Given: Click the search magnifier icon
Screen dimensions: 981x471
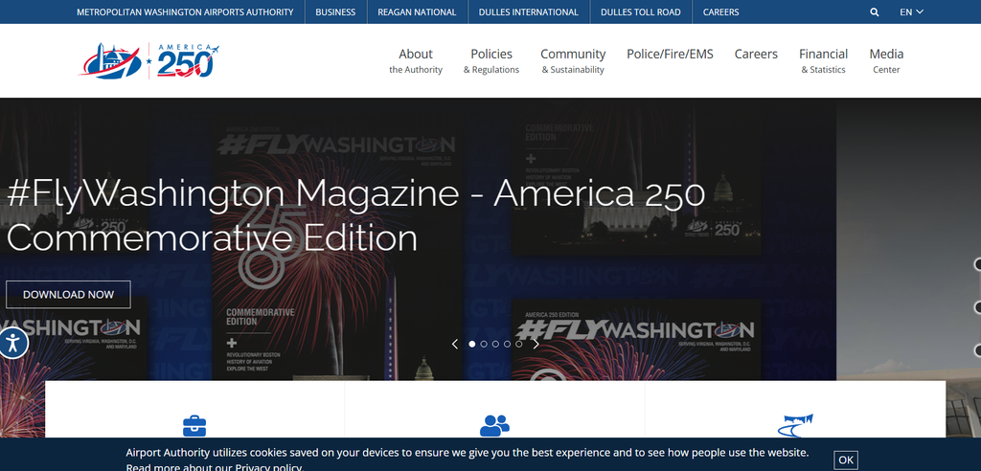Looking at the screenshot, I should tap(874, 11).
